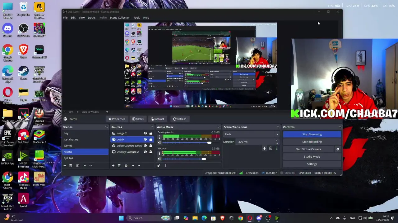Hide Display Capture 2 eye icon
This screenshot has width=398, height=223.
tap(145, 152)
